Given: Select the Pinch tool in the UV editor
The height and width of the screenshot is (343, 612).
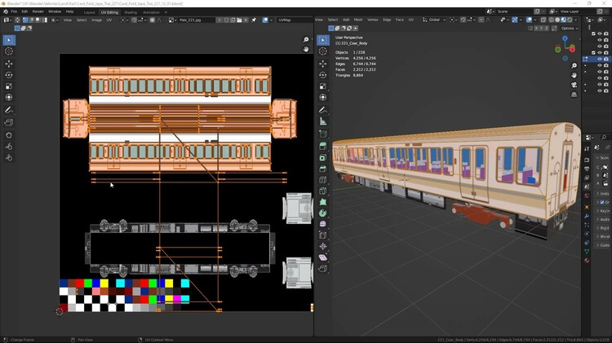Looking at the screenshot, I should [9, 158].
